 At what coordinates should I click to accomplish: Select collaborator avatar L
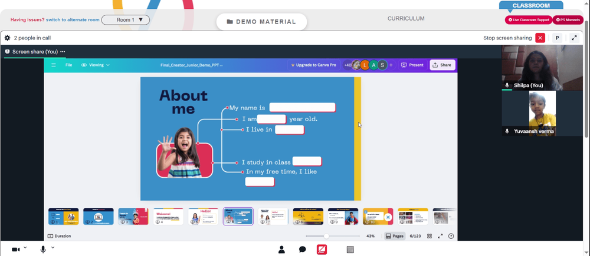365,65
